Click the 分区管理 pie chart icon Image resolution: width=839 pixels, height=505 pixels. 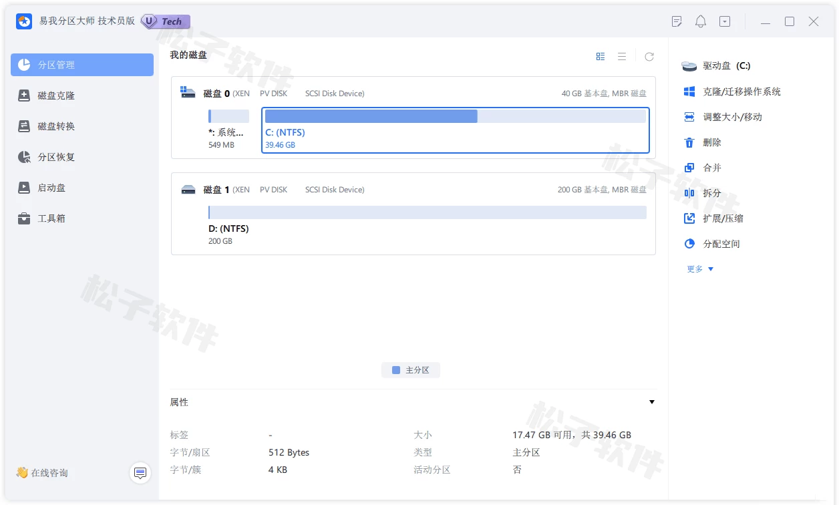(x=24, y=65)
